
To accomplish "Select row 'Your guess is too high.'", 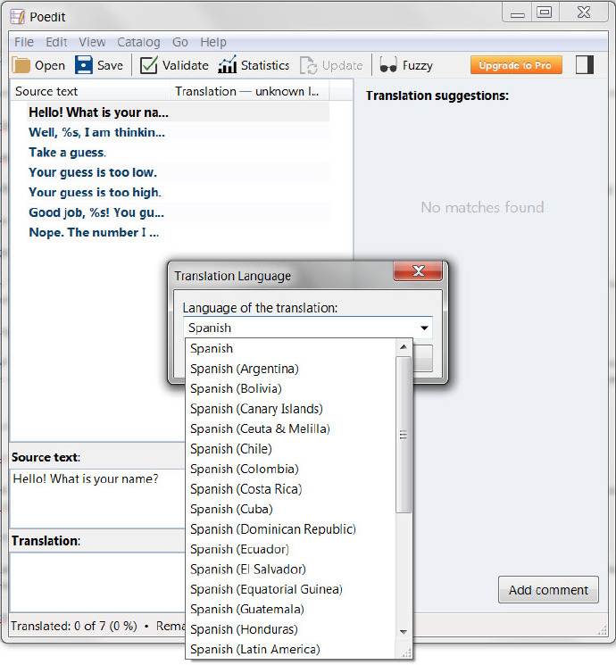I will pos(179,192).
